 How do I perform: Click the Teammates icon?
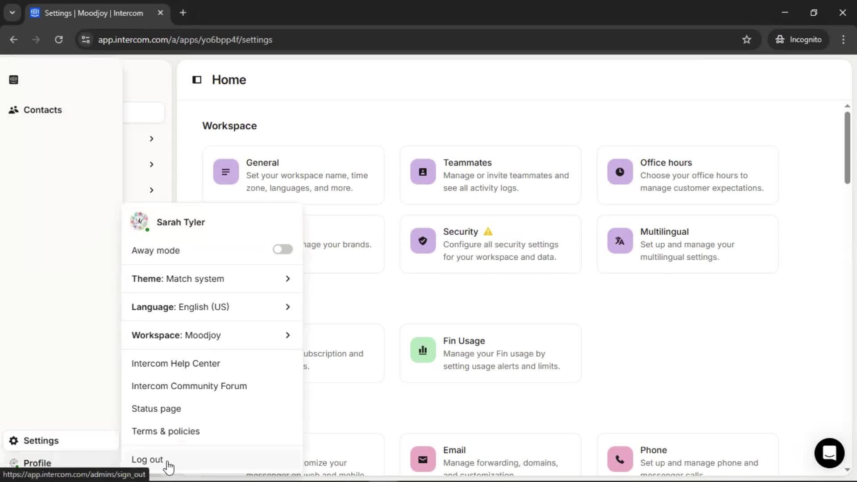pos(423,172)
